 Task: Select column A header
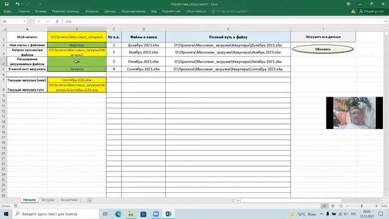[x=27, y=29]
